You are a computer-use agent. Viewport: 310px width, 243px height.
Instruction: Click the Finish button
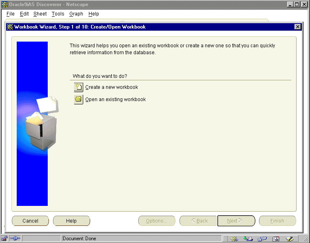coord(277,221)
